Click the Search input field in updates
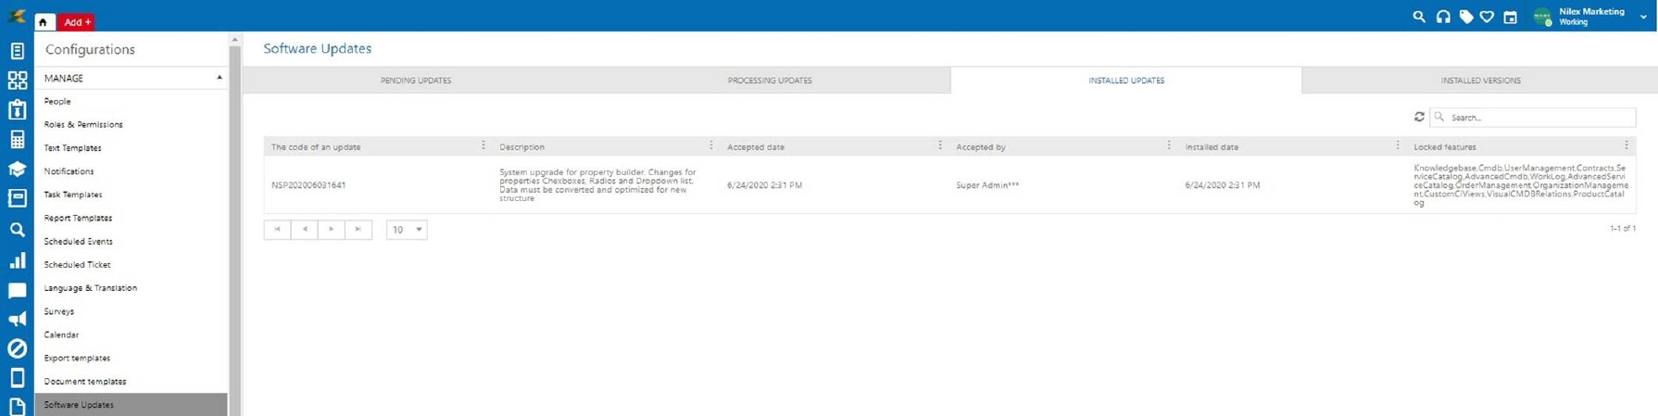This screenshot has width=1658, height=416. [x=1538, y=118]
